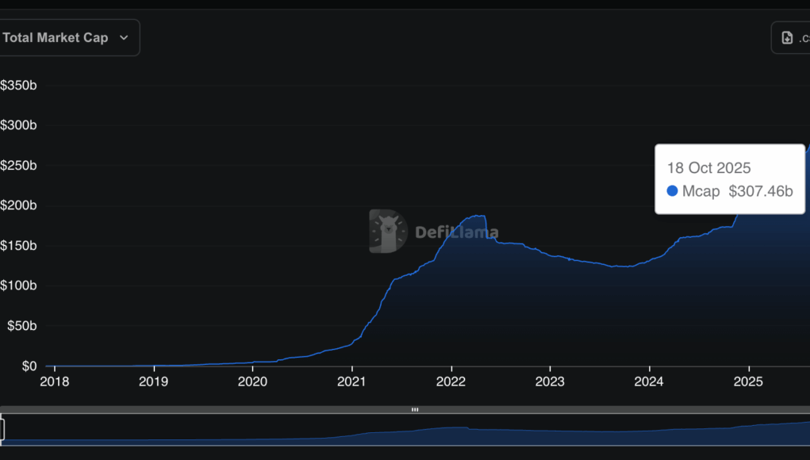
Task: Open the Total Market Cap dropdown
Action: [x=67, y=37]
